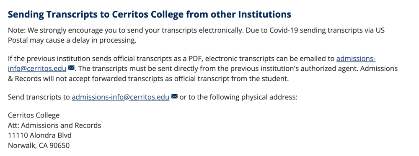419x156 pixels.
Task: Click the text "Send transcripts to" starting the paragraph
Action: tap(39, 97)
